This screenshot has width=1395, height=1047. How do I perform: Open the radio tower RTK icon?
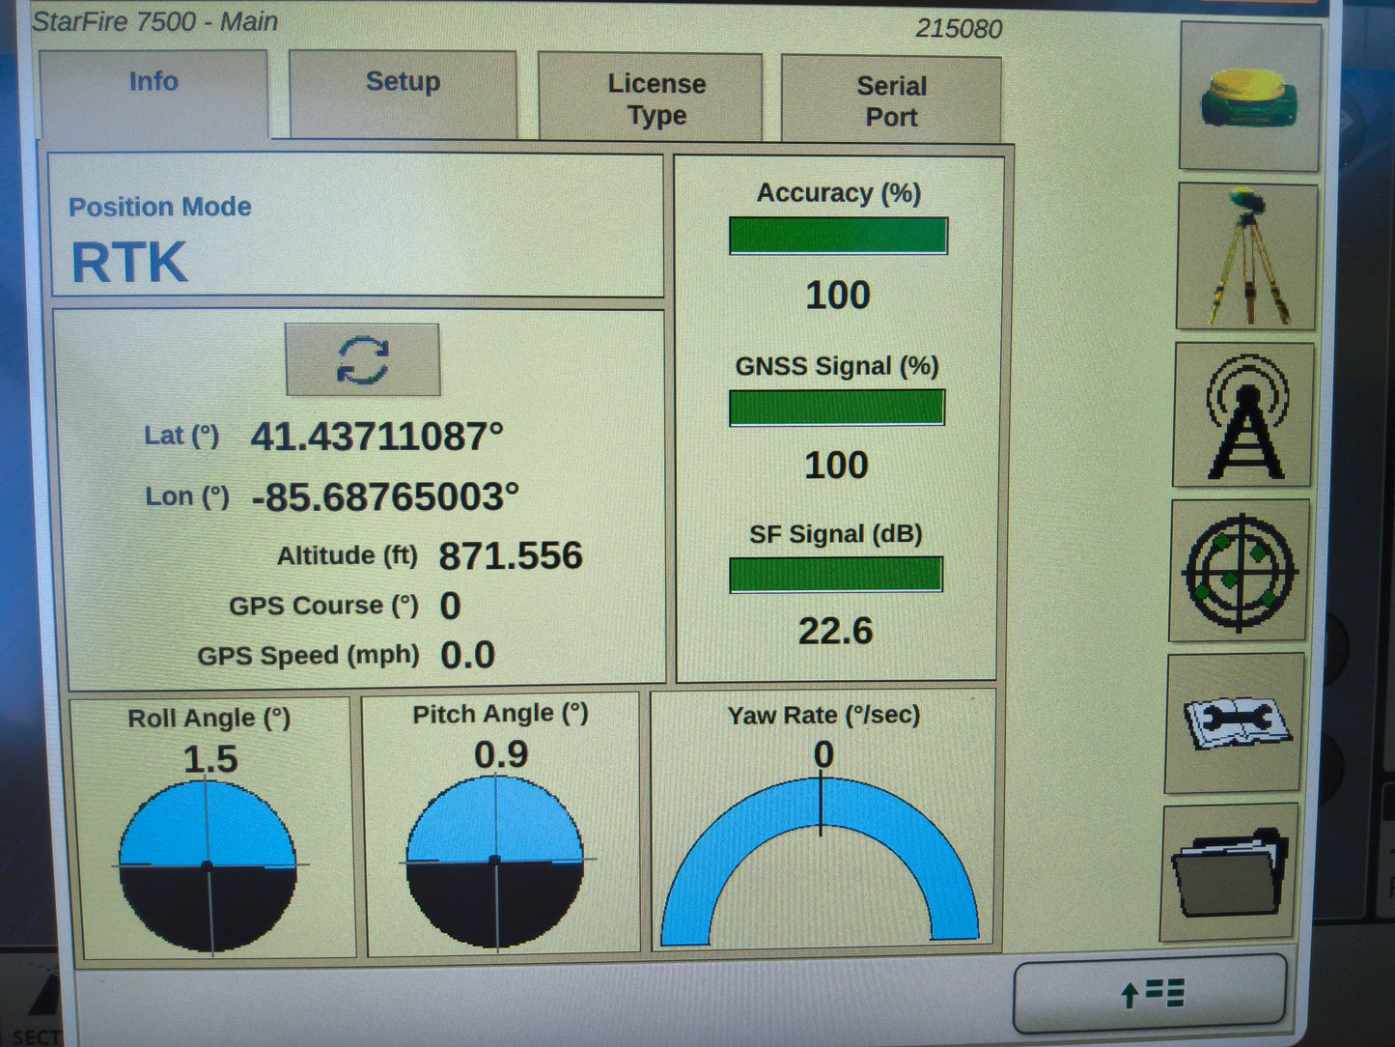click(x=1243, y=415)
